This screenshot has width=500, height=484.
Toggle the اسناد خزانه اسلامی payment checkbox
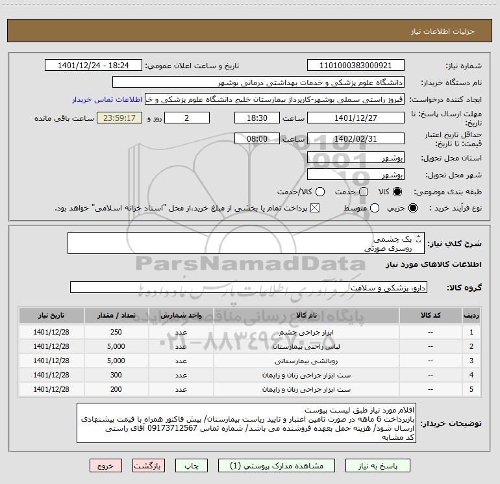[315, 208]
